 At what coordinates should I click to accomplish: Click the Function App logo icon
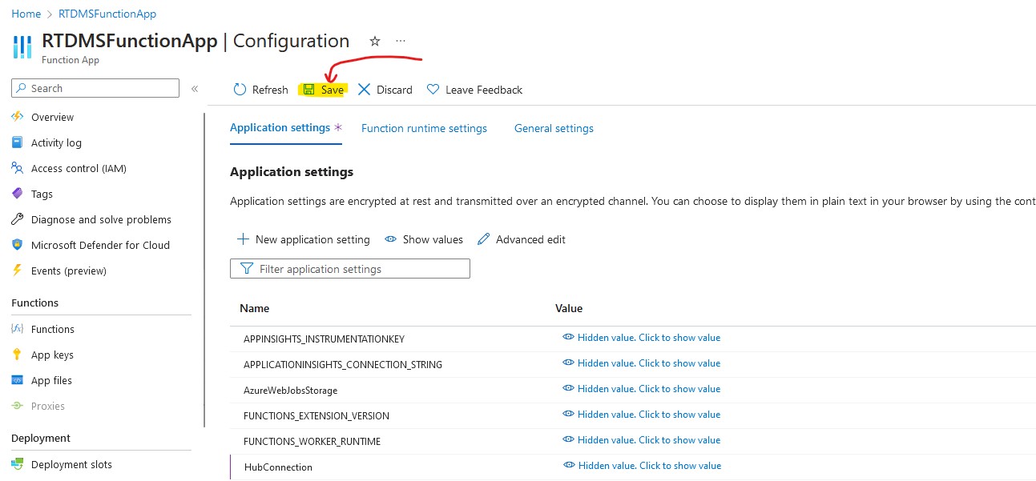coord(22,46)
